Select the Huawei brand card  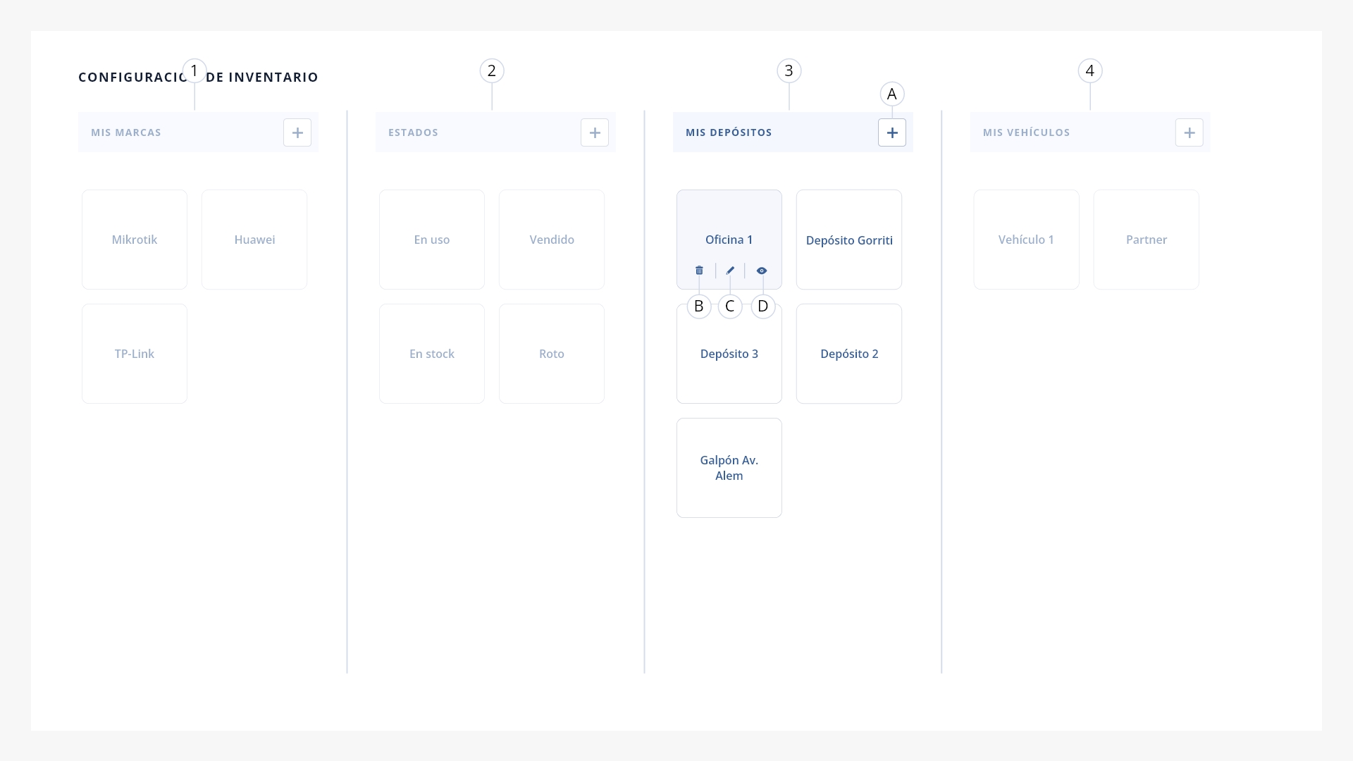[x=254, y=240]
